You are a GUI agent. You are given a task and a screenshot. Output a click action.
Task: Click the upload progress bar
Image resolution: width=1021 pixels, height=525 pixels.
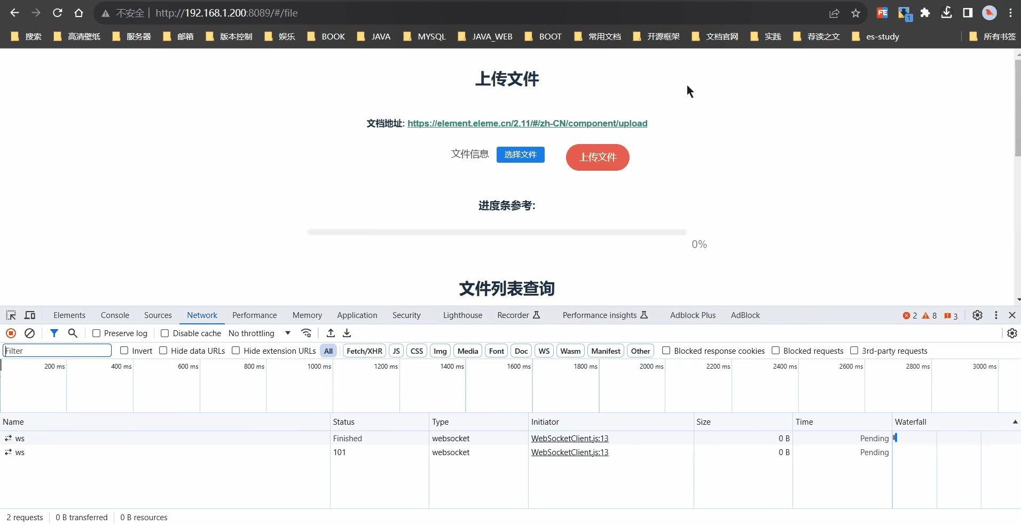point(497,232)
